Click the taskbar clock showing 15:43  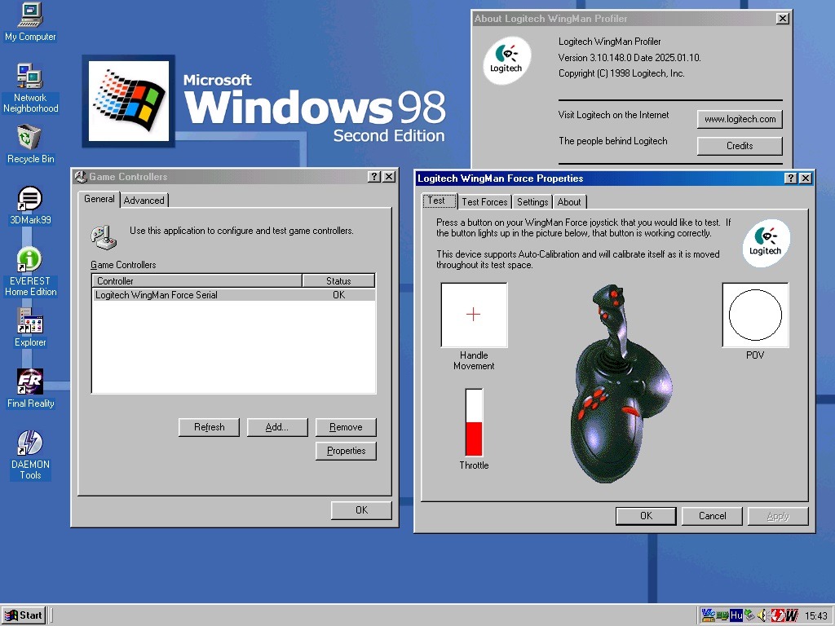tap(815, 616)
